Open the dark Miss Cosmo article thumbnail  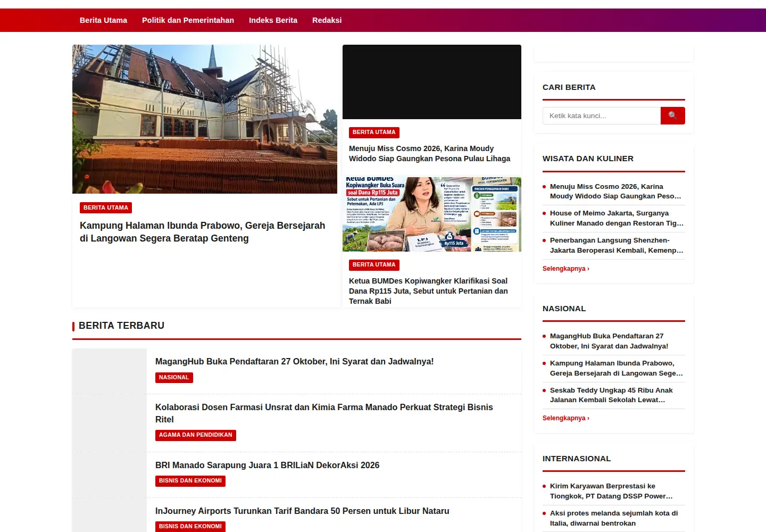[x=432, y=82]
